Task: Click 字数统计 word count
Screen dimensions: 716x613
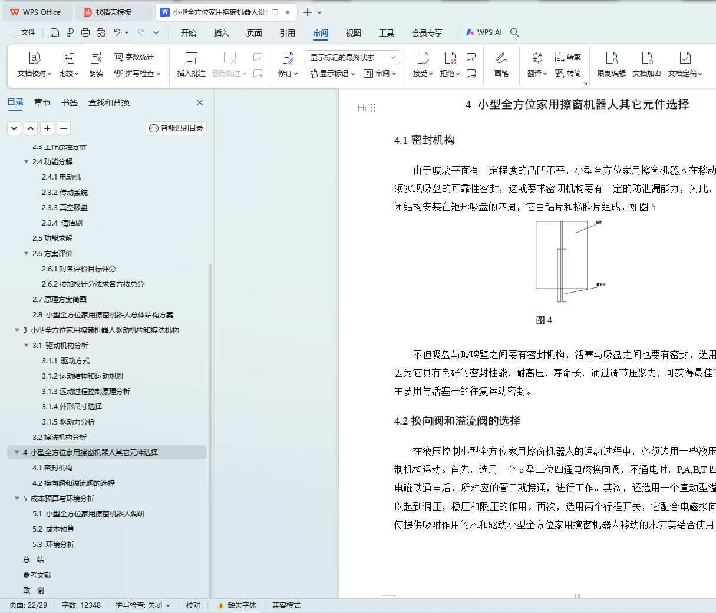Action: click(133, 57)
